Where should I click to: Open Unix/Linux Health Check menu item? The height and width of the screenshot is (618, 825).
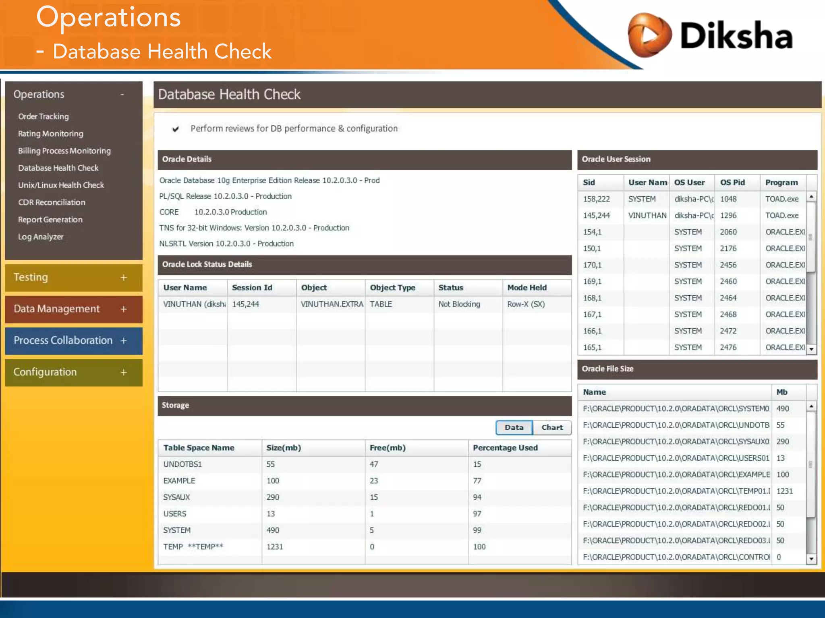pos(61,185)
